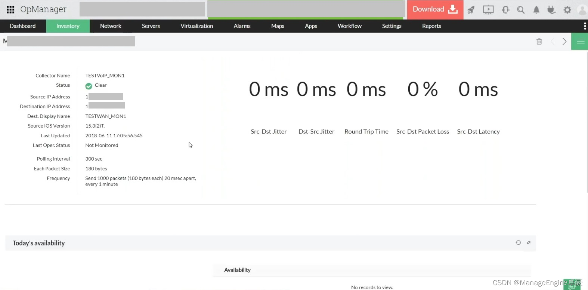
Task: Click the Src-Dst Jitter label
Action: point(269,131)
